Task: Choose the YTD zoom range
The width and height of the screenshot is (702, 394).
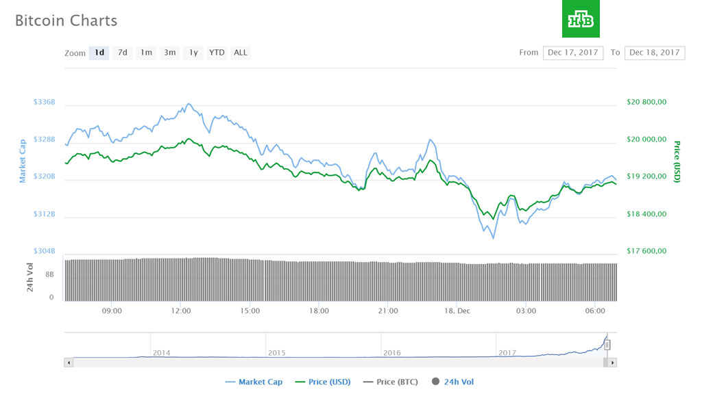Action: point(217,53)
